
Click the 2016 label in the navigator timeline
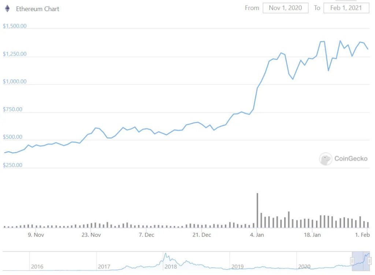pos(37,267)
